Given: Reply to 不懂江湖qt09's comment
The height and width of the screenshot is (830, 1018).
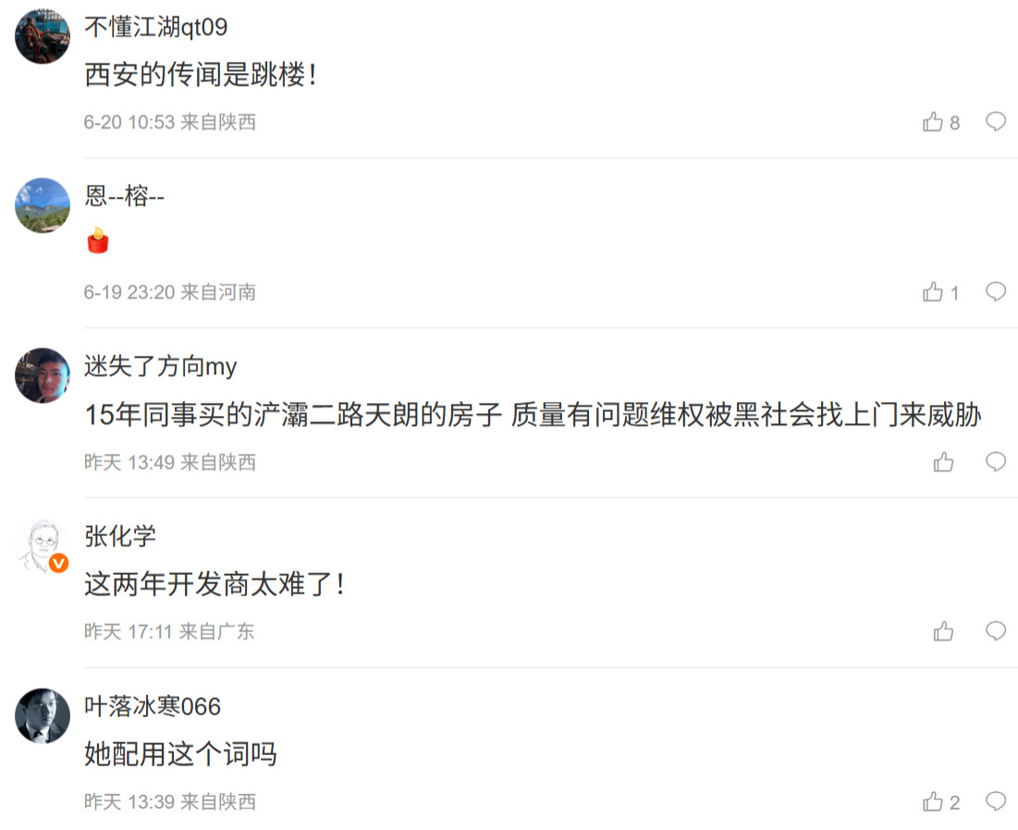Looking at the screenshot, I should (x=995, y=121).
